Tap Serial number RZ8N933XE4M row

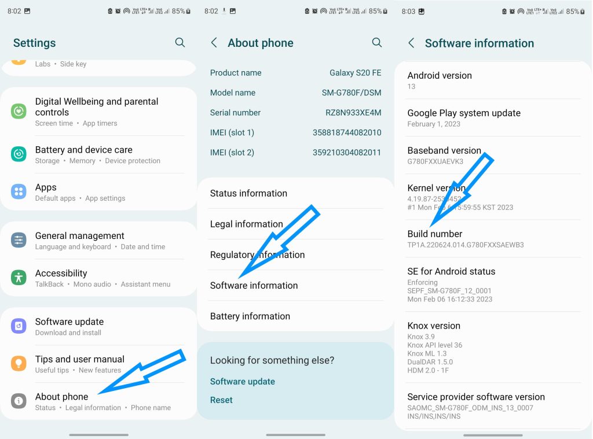click(296, 113)
